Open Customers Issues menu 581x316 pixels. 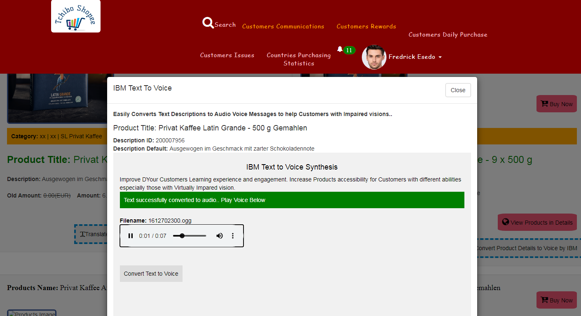pyautogui.click(x=227, y=55)
